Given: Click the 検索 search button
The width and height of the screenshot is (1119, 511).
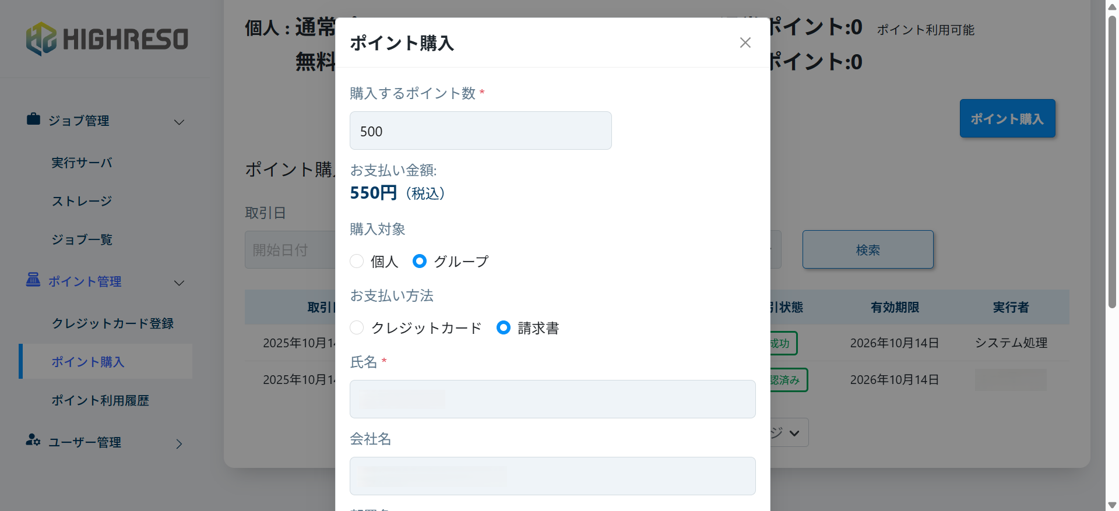Looking at the screenshot, I should click(867, 249).
